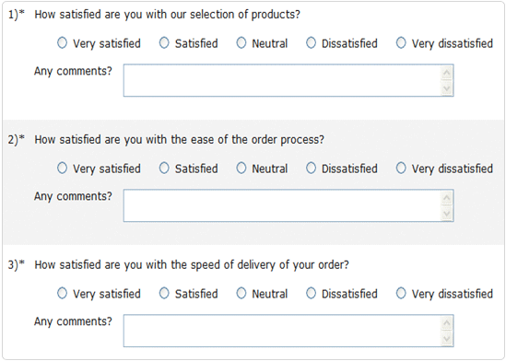Select Very satisfied for speed of delivery

(63, 293)
